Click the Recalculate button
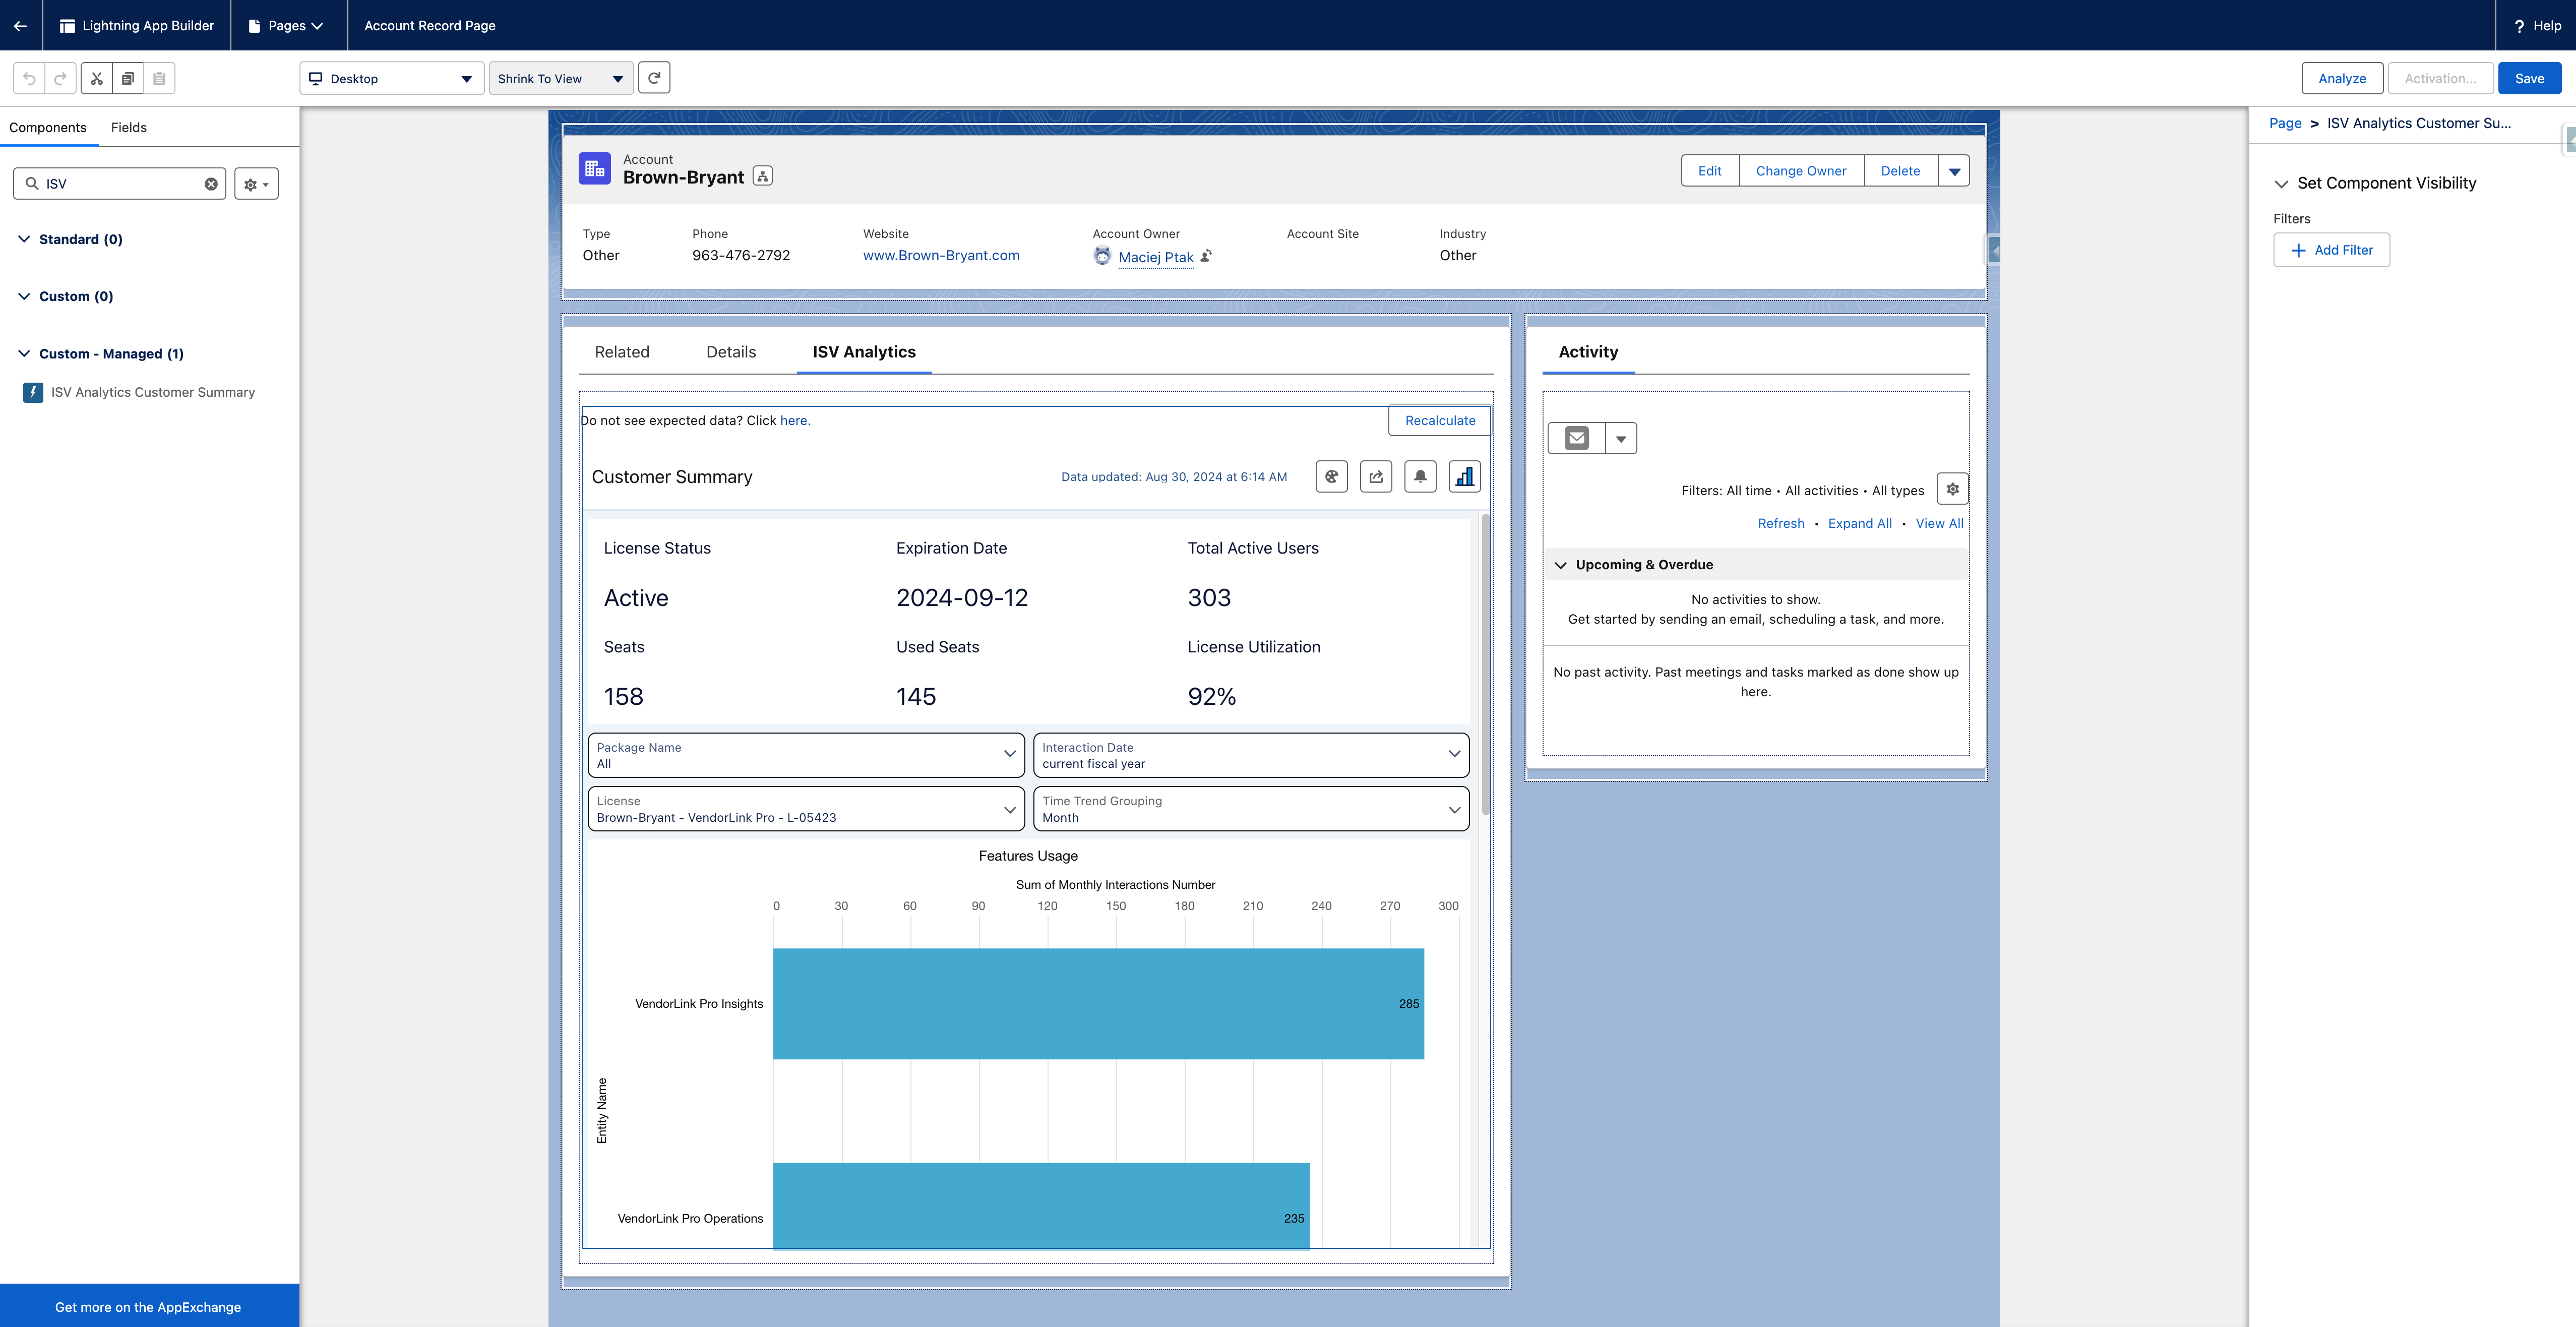2576x1327 pixels. click(1440, 420)
